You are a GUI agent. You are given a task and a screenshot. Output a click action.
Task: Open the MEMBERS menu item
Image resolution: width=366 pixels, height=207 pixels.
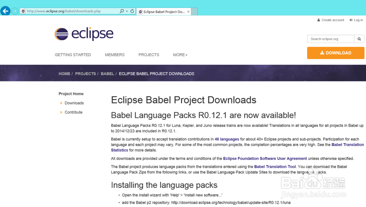click(115, 55)
